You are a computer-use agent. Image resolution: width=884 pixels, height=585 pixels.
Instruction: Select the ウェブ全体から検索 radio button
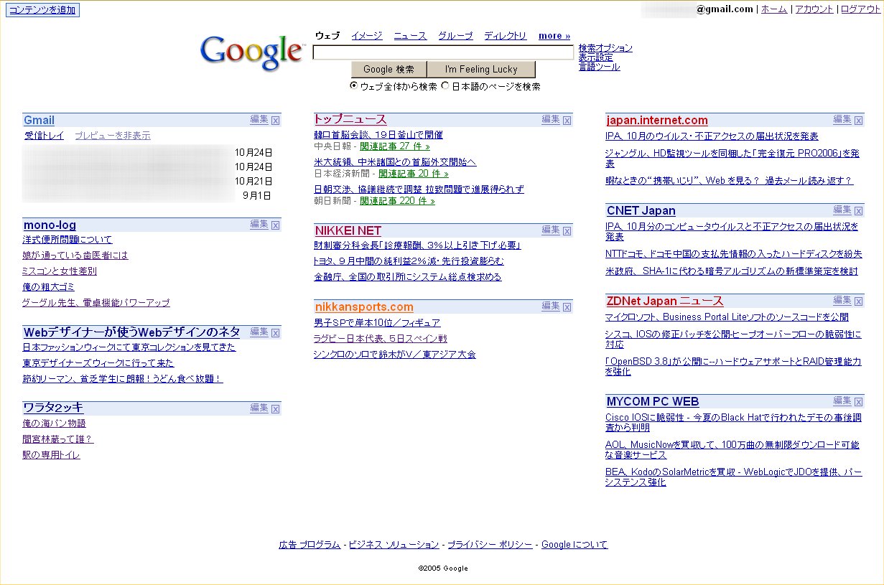click(354, 85)
